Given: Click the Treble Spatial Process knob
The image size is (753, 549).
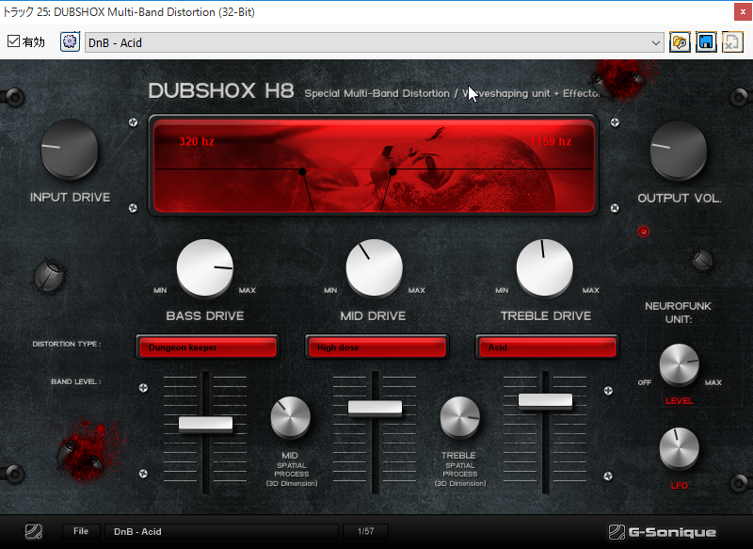Looking at the screenshot, I should pyautogui.click(x=460, y=417).
